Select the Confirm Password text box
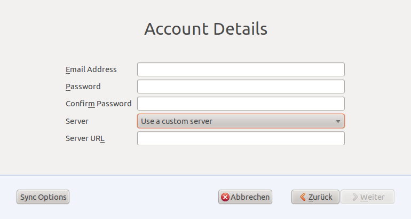This screenshot has width=411, height=219. [241, 104]
